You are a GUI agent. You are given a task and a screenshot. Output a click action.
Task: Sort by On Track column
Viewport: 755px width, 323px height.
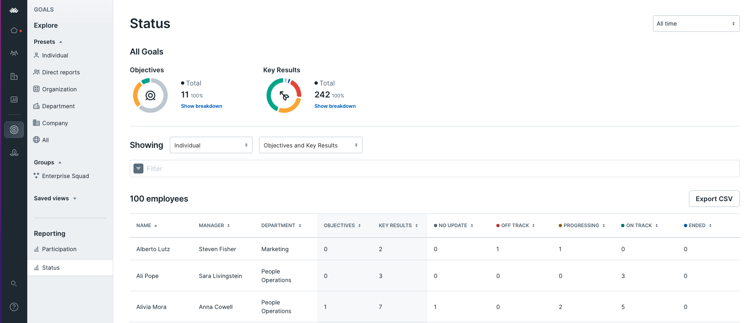[x=640, y=226]
